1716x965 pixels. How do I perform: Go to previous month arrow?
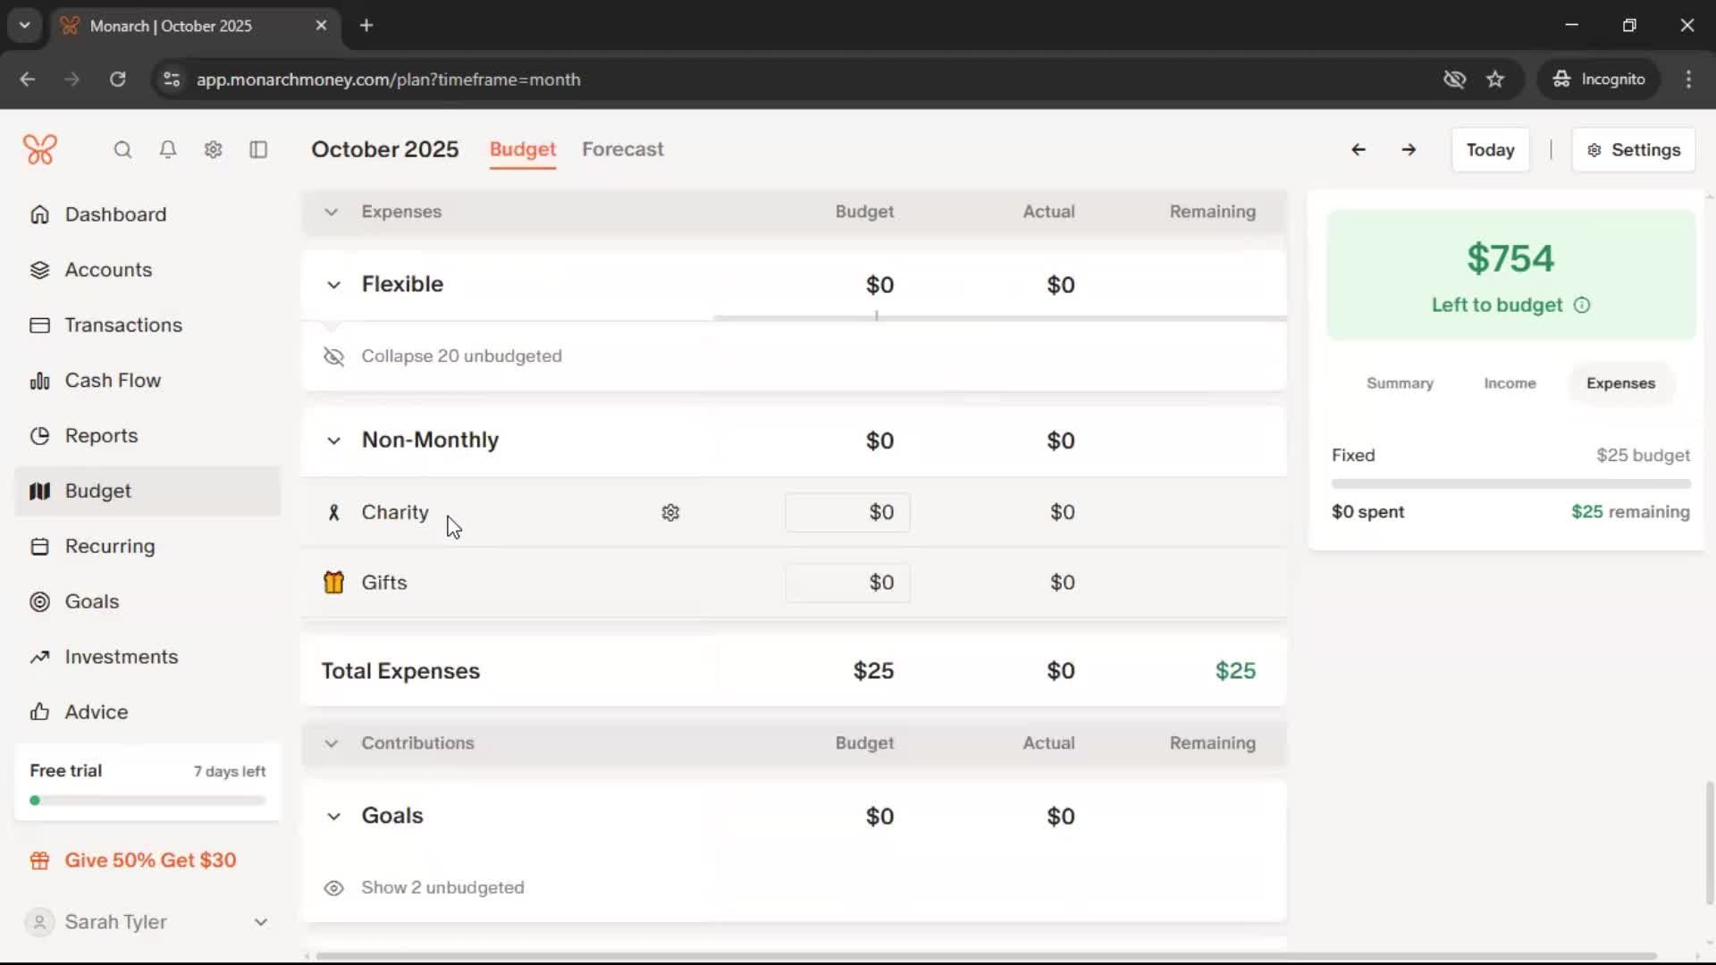point(1358,150)
